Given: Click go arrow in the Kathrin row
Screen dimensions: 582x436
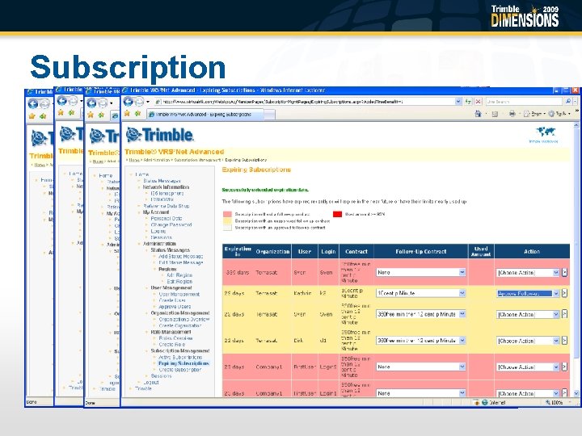Looking at the screenshot, I should (564, 293).
